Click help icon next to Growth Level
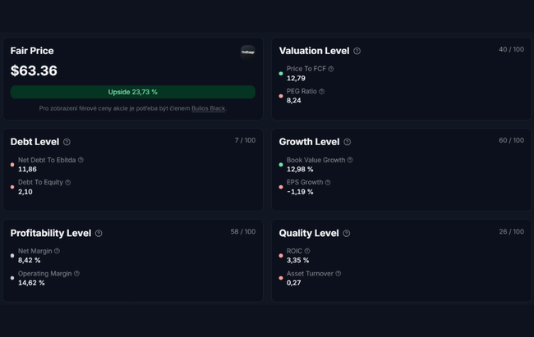 click(x=347, y=142)
